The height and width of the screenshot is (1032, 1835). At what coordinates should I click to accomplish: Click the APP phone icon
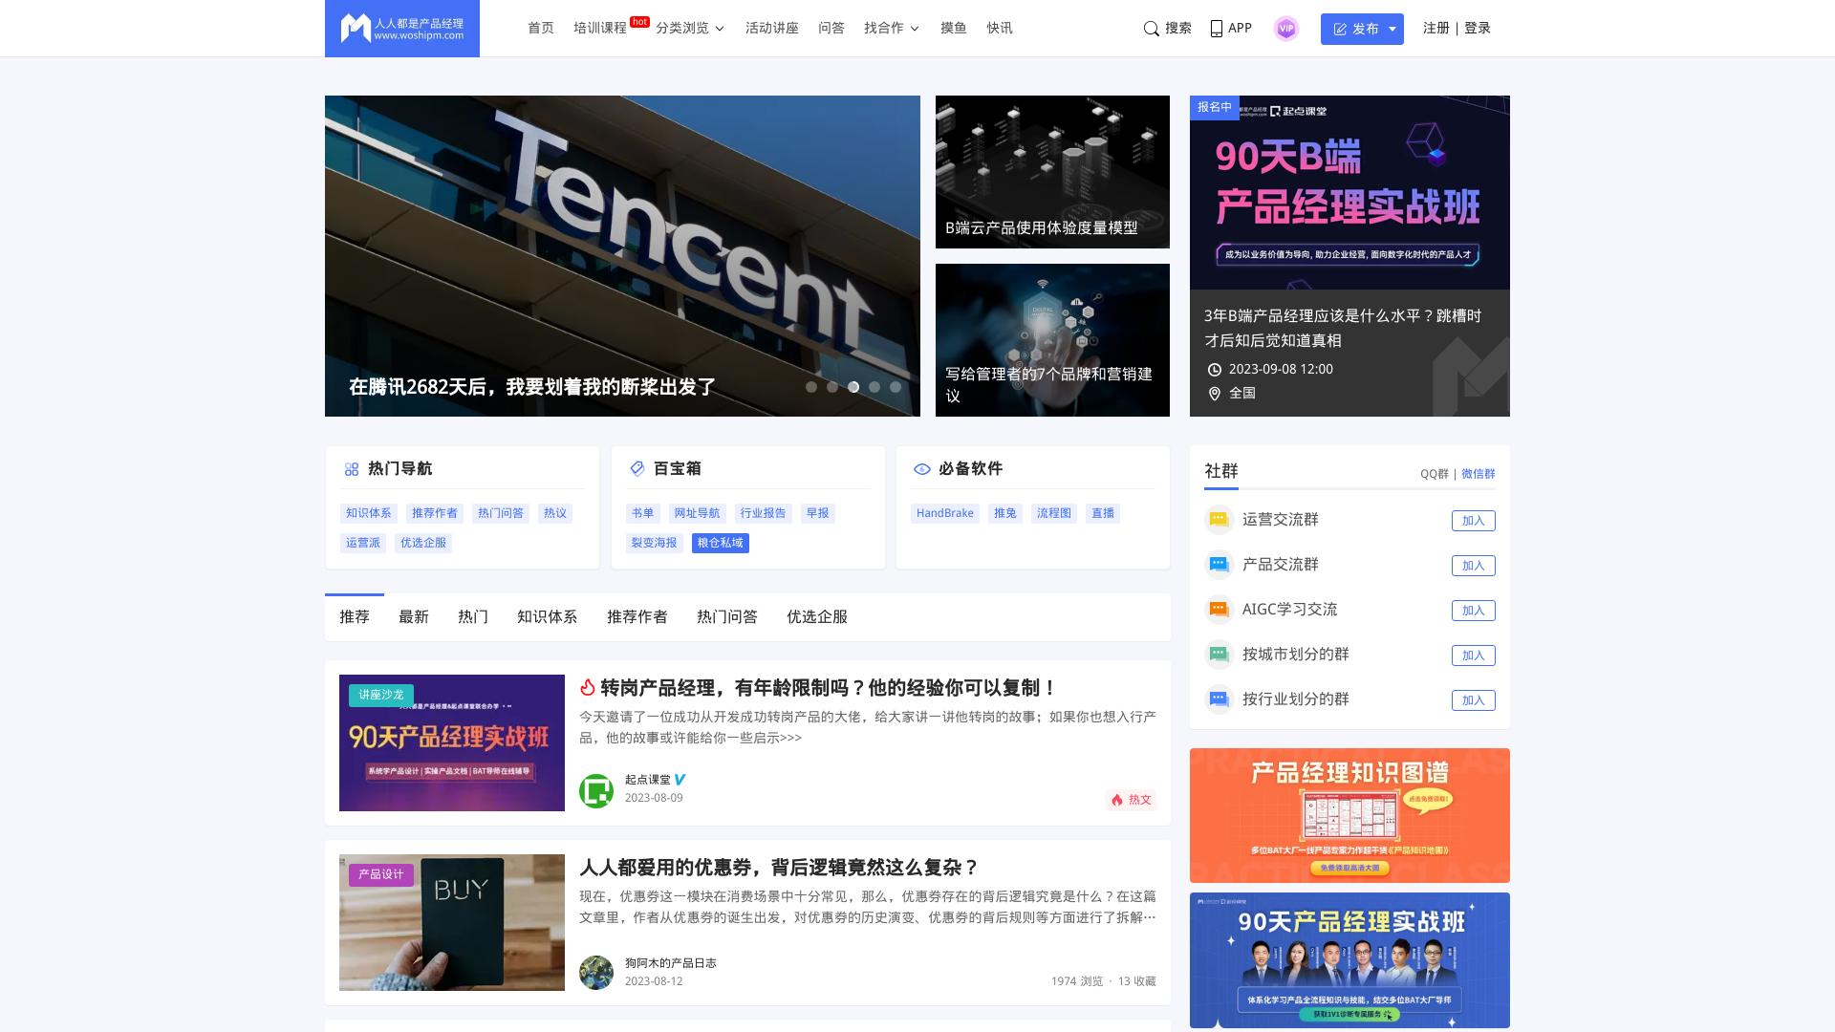pyautogui.click(x=1217, y=29)
